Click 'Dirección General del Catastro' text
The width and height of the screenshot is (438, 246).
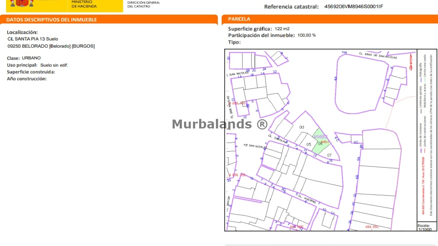[143, 4]
